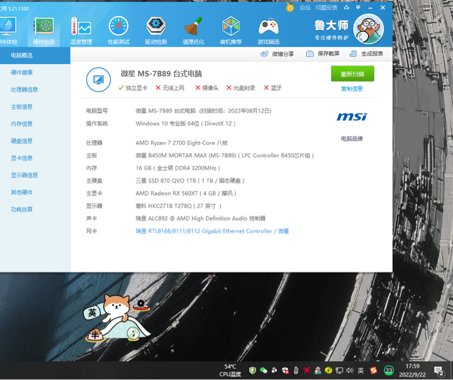Click the gold medal icon in title bar
This screenshot has height=380, width=453.
pos(290,7)
